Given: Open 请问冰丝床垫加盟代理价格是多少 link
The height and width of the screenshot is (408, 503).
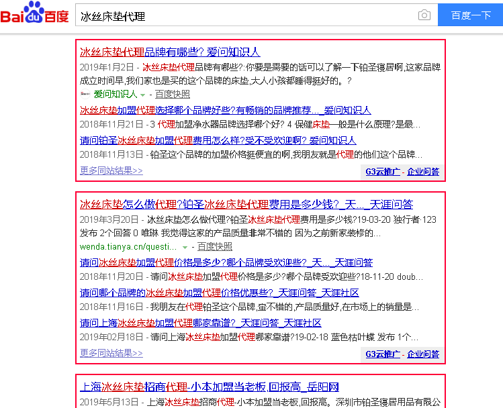Looking at the screenshot, I should click(226, 263).
